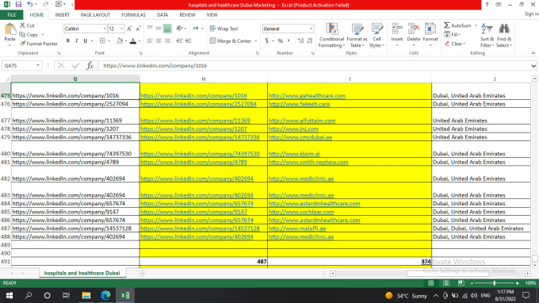This screenshot has width=539, height=303.
Task: Click the Increase Indent icon
Action: click(188, 40)
